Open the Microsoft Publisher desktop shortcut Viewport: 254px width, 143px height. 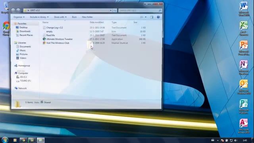pyautogui.click(x=244, y=106)
